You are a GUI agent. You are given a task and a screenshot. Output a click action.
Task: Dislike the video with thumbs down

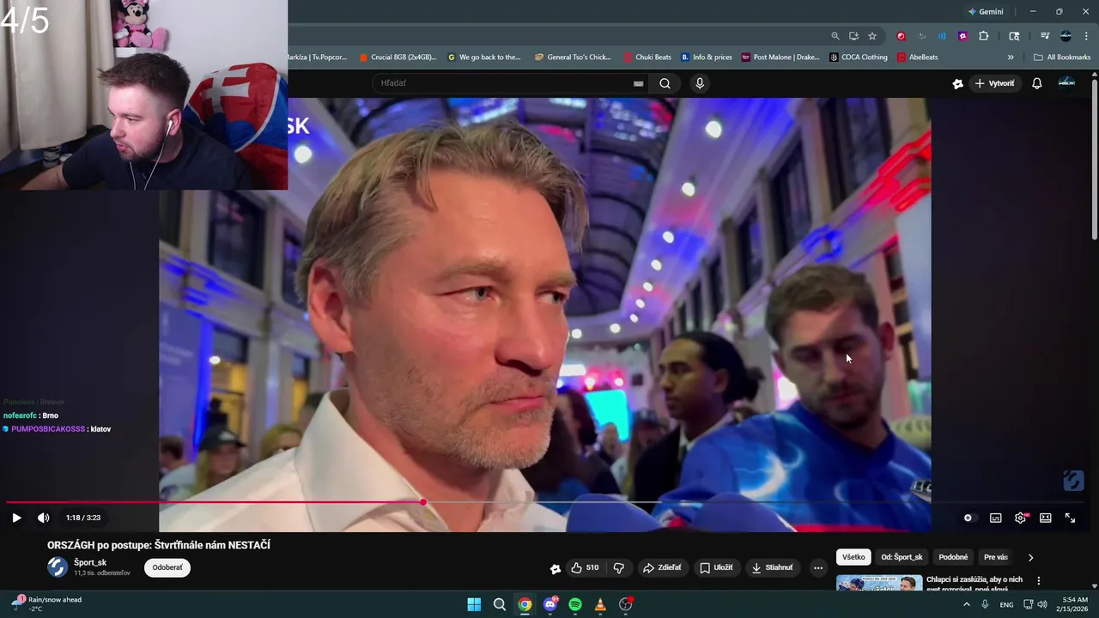pyautogui.click(x=618, y=567)
